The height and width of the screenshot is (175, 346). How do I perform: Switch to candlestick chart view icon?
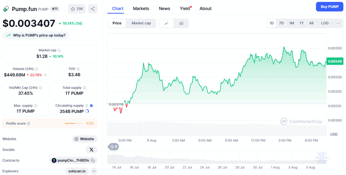click(x=181, y=23)
